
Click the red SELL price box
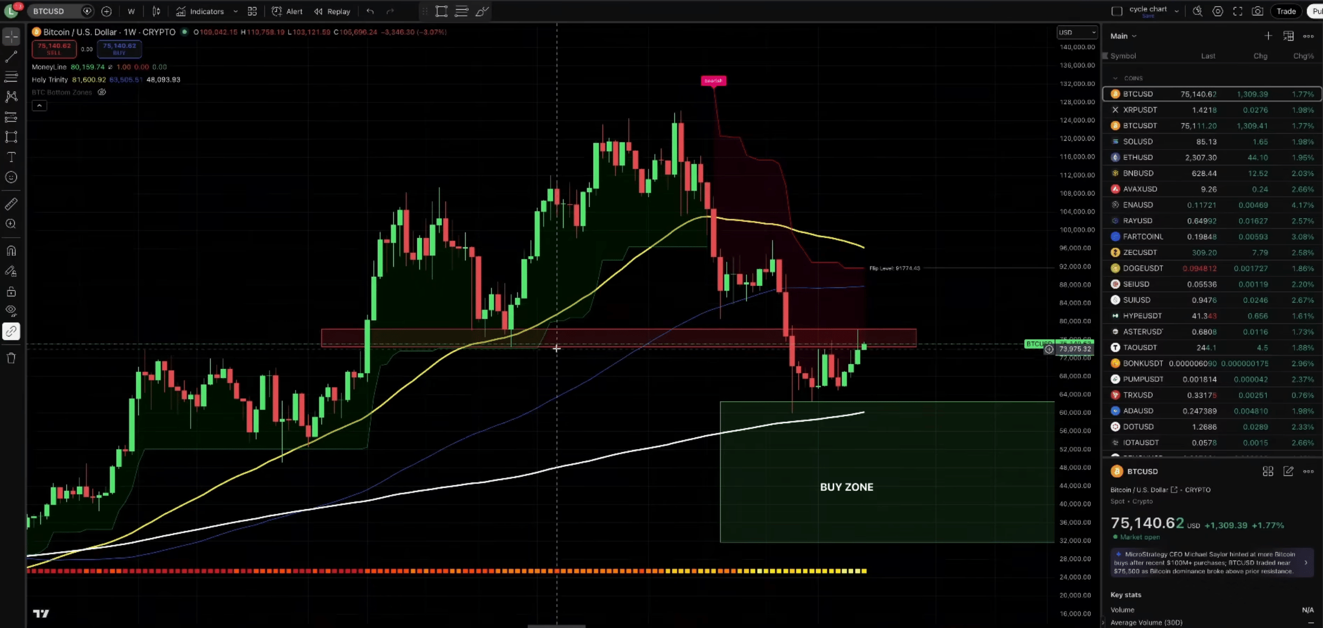[x=54, y=49]
